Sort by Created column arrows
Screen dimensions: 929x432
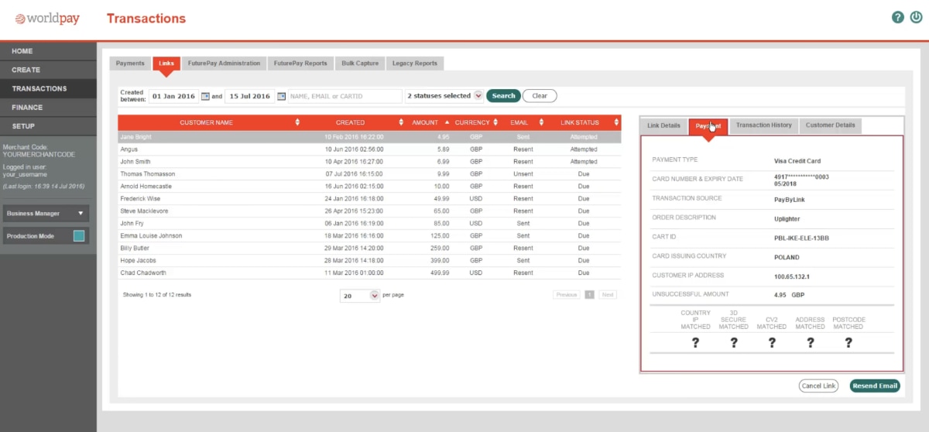point(400,122)
